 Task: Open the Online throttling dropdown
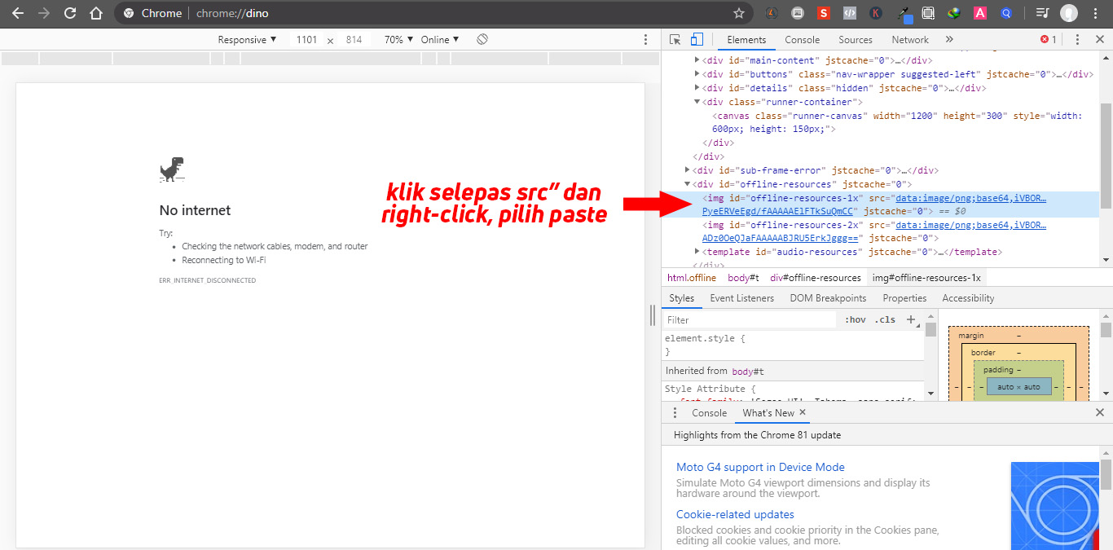point(440,39)
